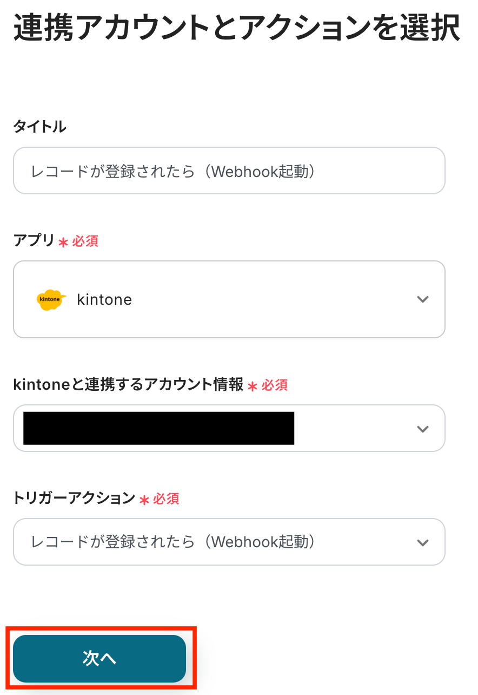Focus the タイトル text input field
The image size is (478, 695).
pyautogui.click(x=229, y=171)
